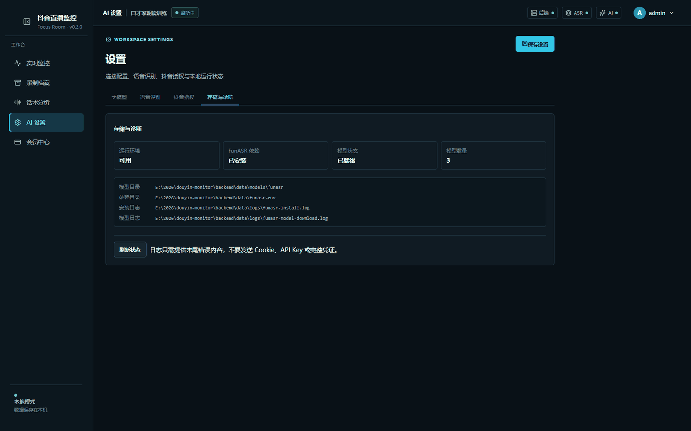Go to 录制档案 in the sidebar
This screenshot has height=431, width=691.
pyautogui.click(x=46, y=83)
